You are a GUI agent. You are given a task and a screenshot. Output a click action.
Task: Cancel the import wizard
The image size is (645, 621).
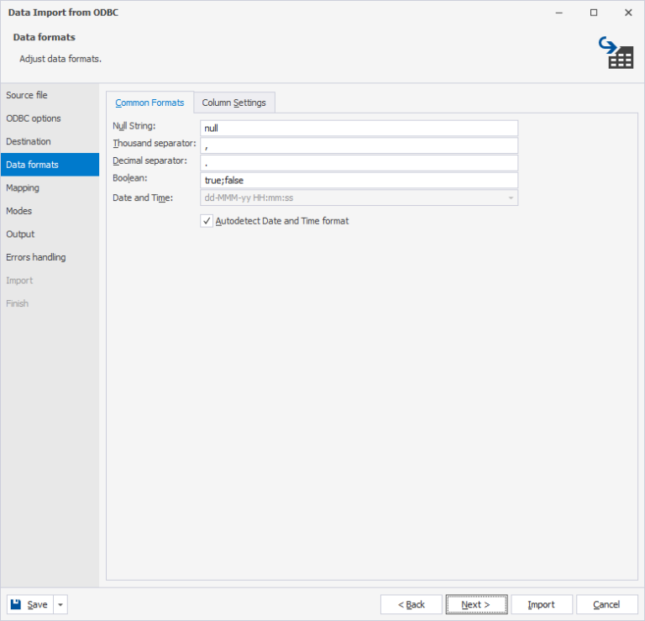tap(606, 604)
